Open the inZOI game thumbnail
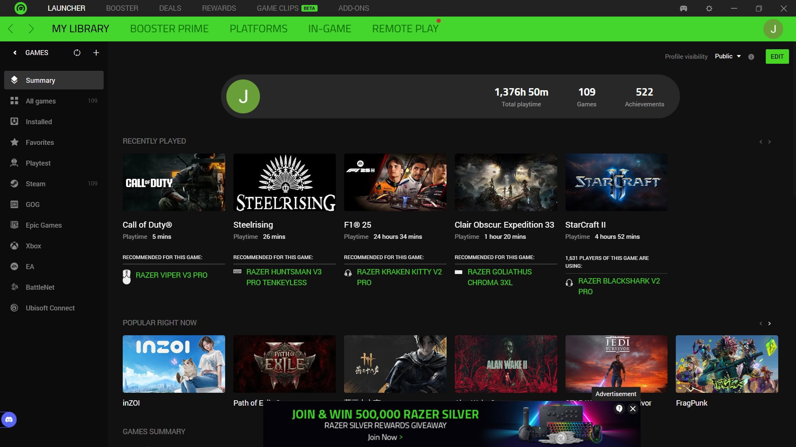The image size is (796, 447). 174,364
